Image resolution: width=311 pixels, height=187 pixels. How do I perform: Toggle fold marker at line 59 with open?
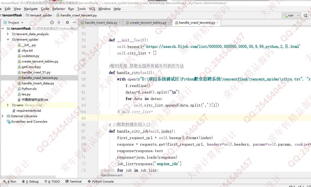click(98, 79)
